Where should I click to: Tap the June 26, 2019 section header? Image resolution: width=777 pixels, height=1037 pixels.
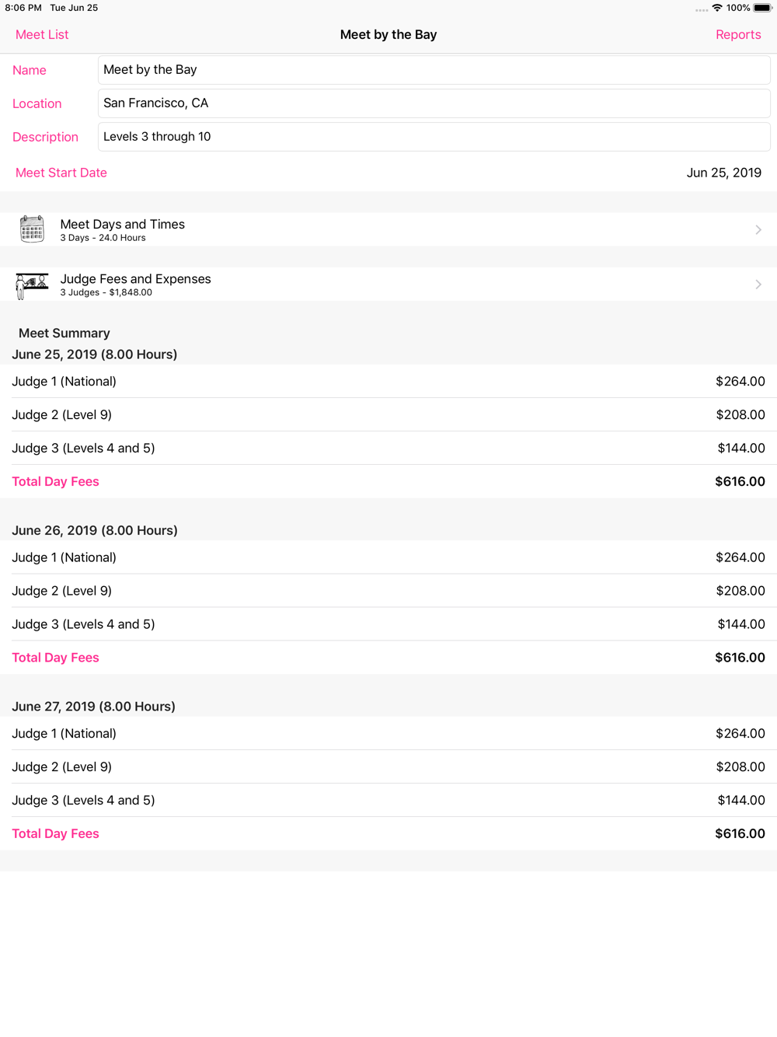click(95, 530)
